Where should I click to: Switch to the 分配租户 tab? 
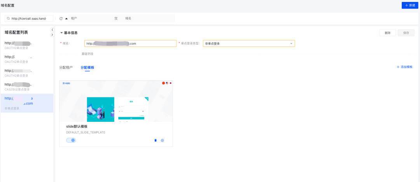click(66, 68)
